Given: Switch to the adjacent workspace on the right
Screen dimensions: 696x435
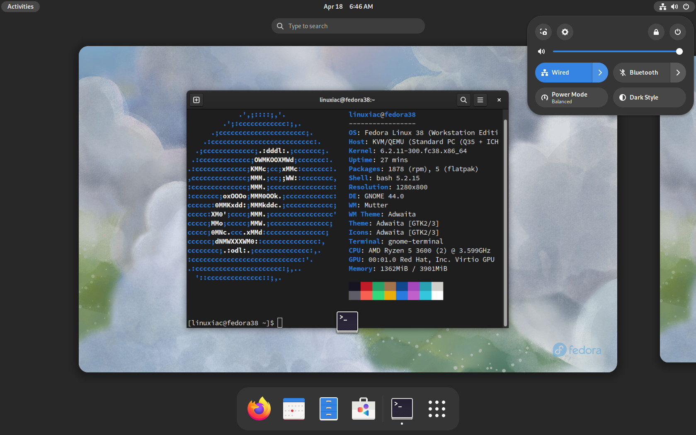Looking at the screenshot, I should (678, 209).
